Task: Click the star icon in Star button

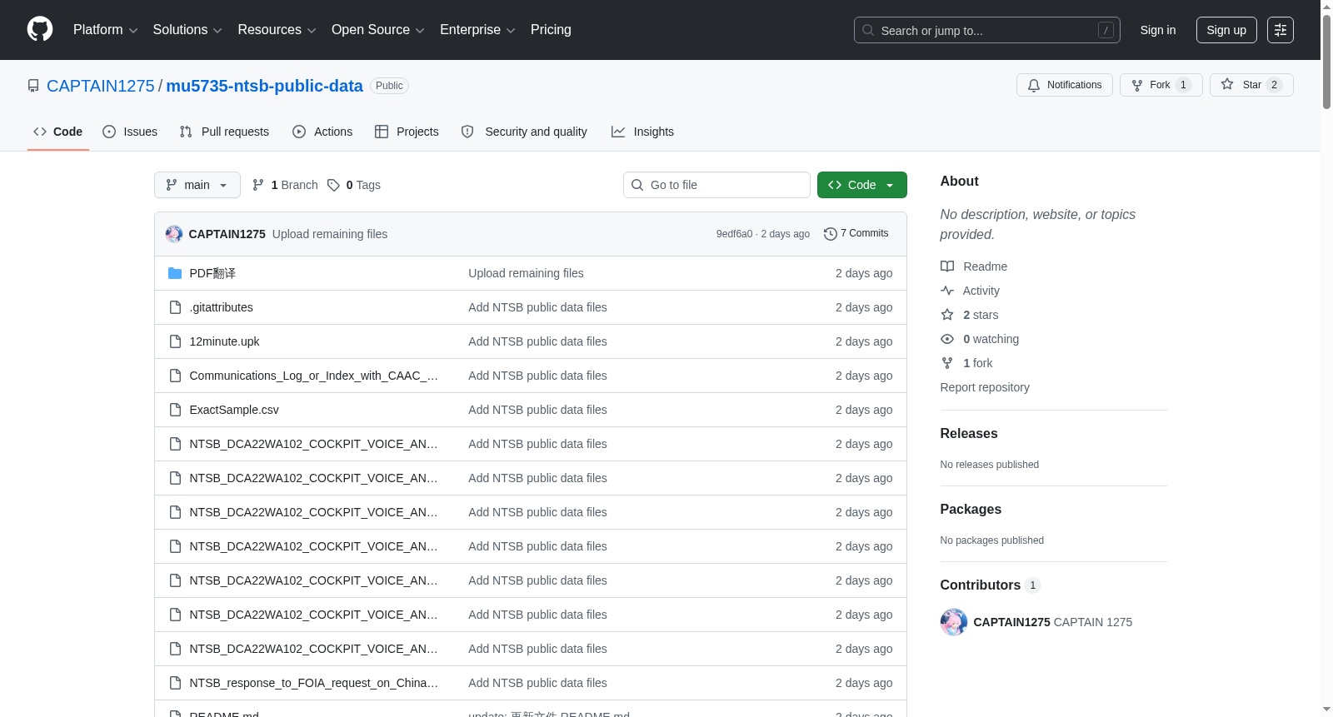Action: [1227, 84]
